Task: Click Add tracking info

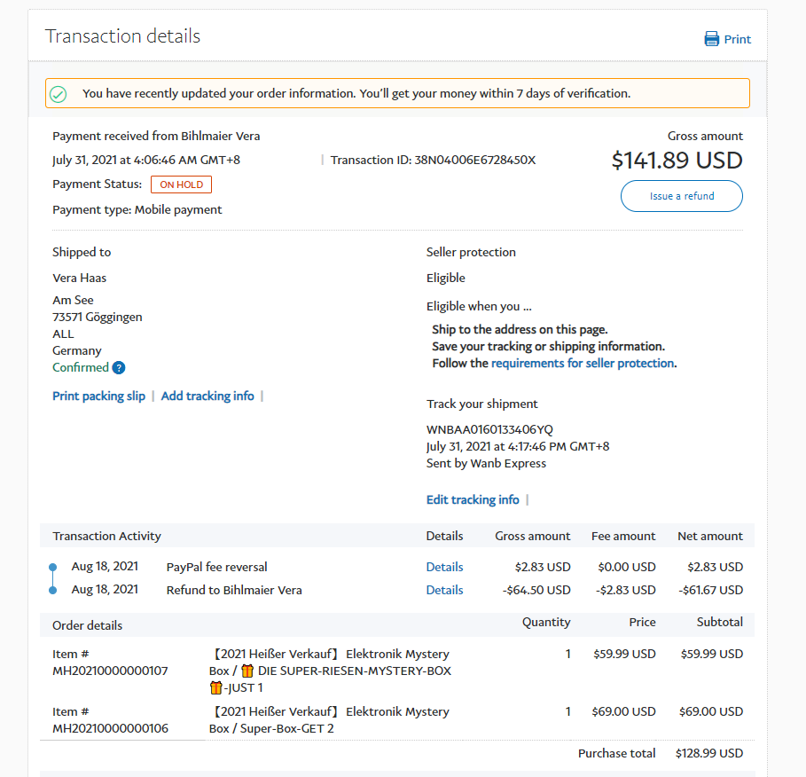Action: tap(207, 396)
